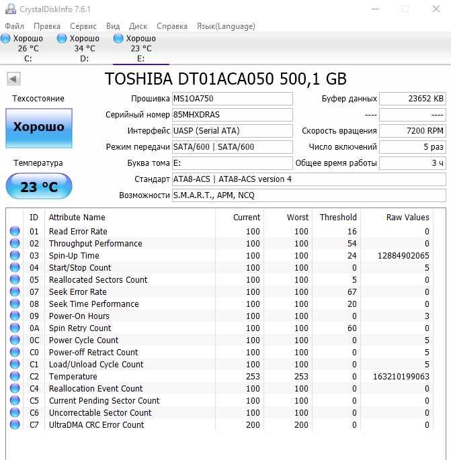Click the serial number field 85MHXDRAS

coord(233,115)
